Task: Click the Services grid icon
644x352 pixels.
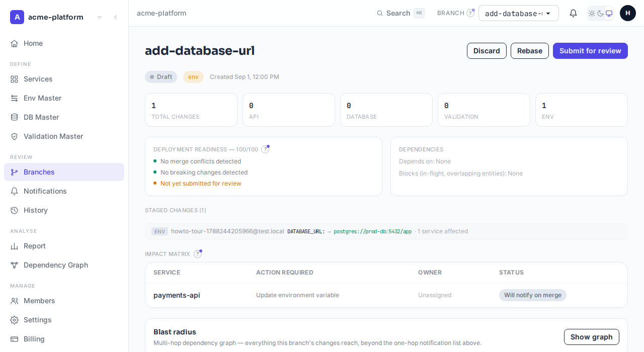Action: tap(14, 79)
